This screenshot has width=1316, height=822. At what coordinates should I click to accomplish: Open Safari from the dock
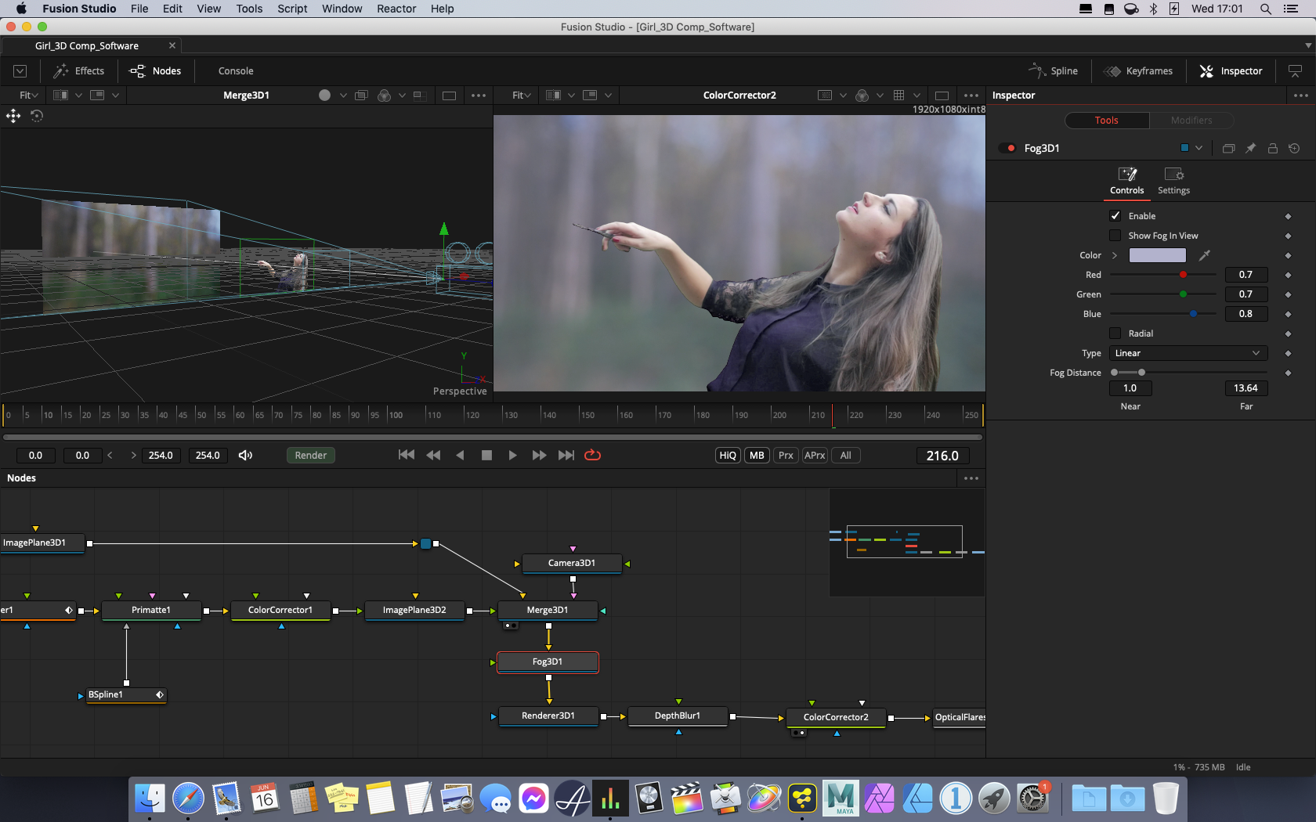tap(188, 799)
